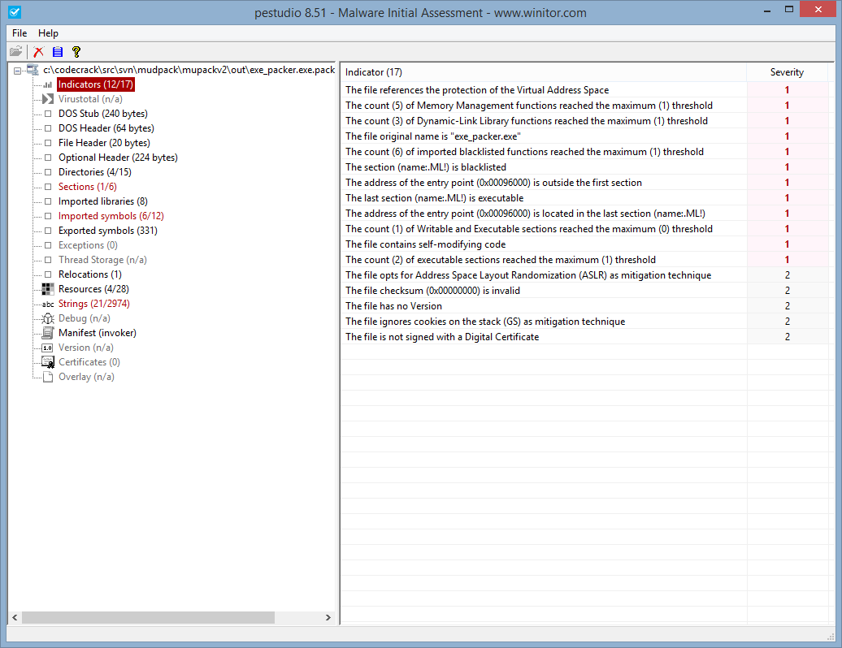This screenshot has width=842, height=648.
Task: Toggle the checkbox beside DOS Header (64 bytes)
Action: (48, 128)
